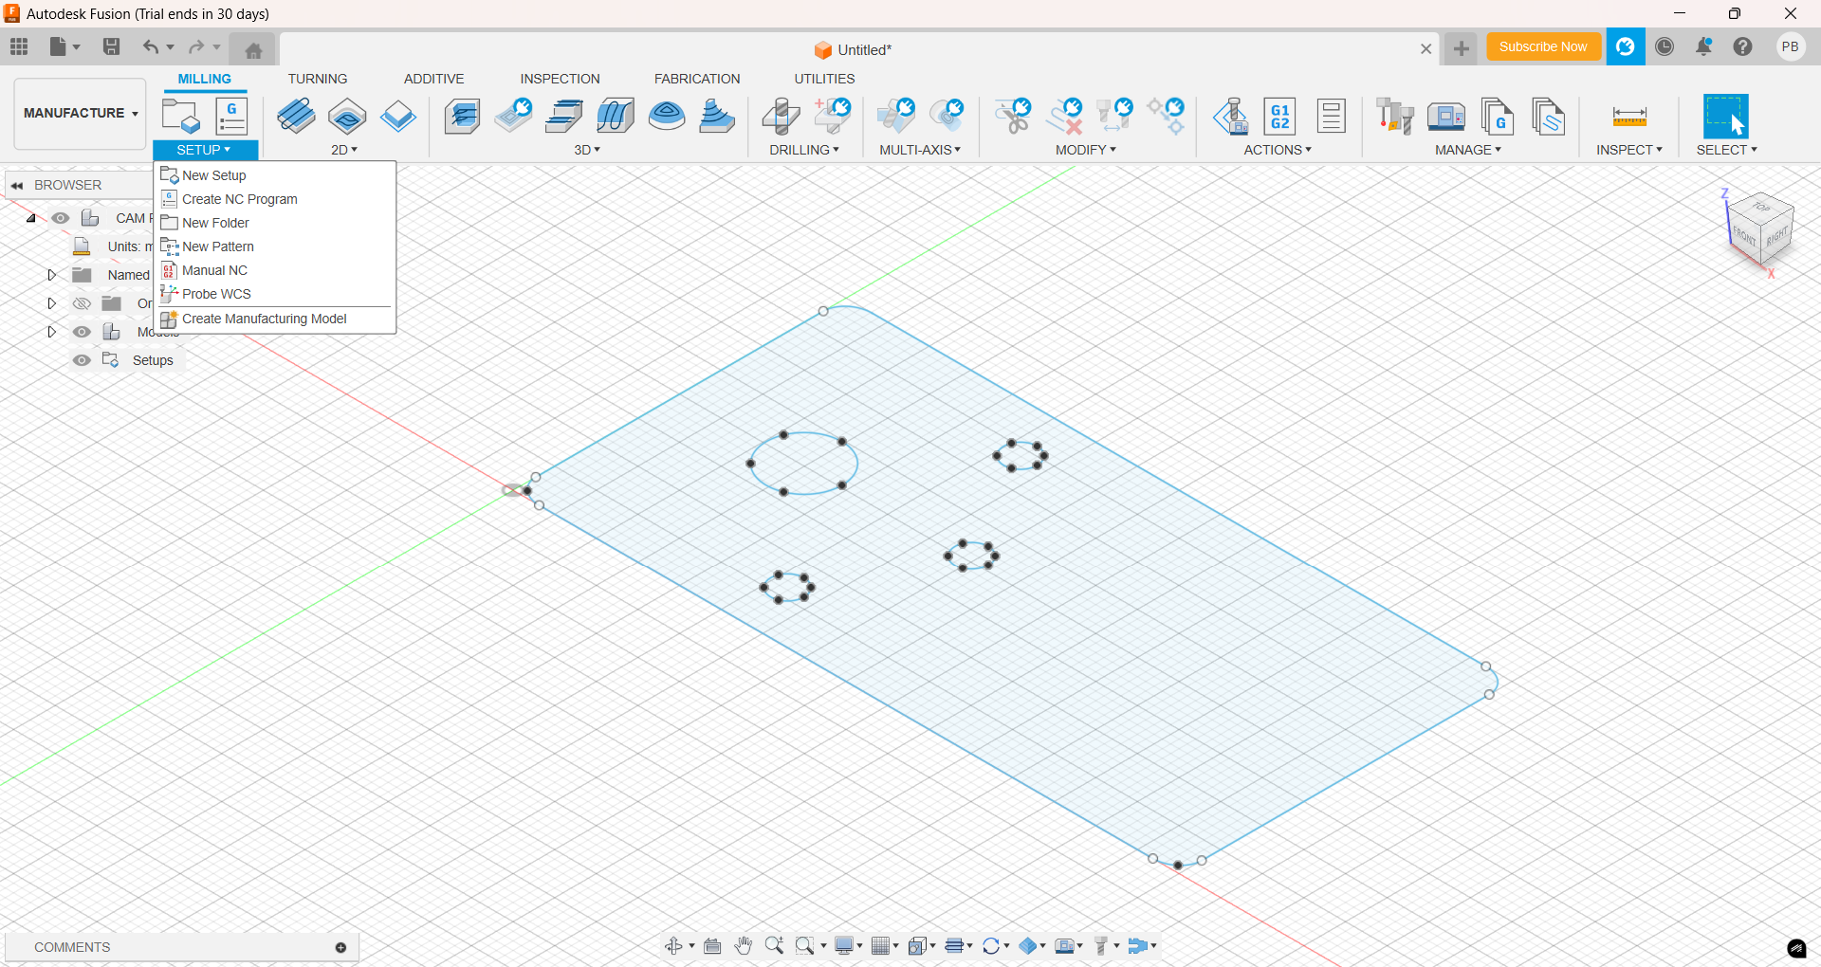Click the Subscribe Now button

[1543, 46]
